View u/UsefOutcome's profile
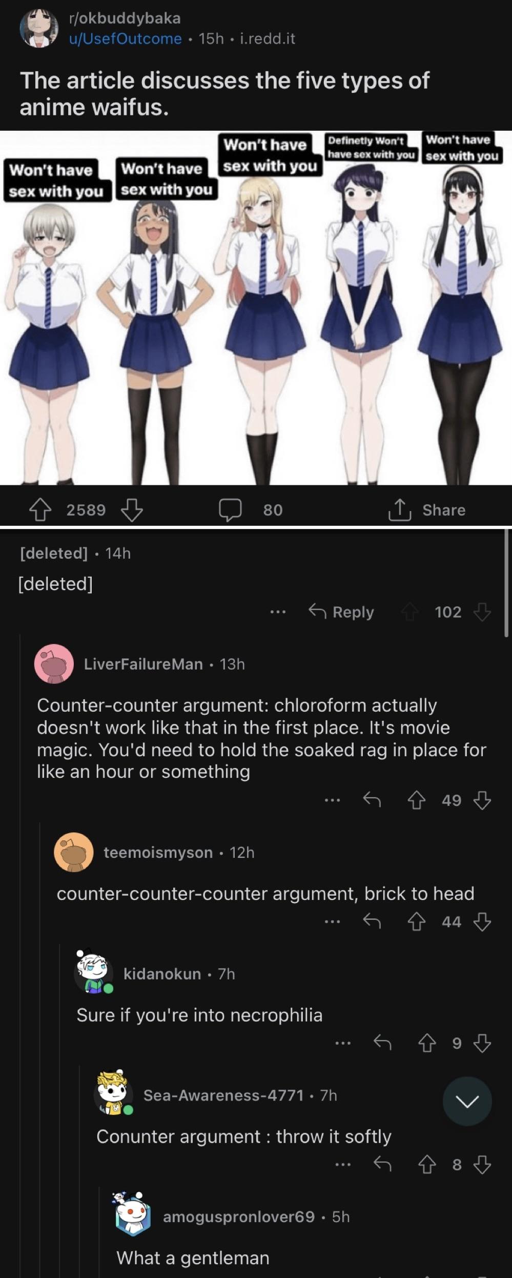512x1278 pixels. click(126, 39)
